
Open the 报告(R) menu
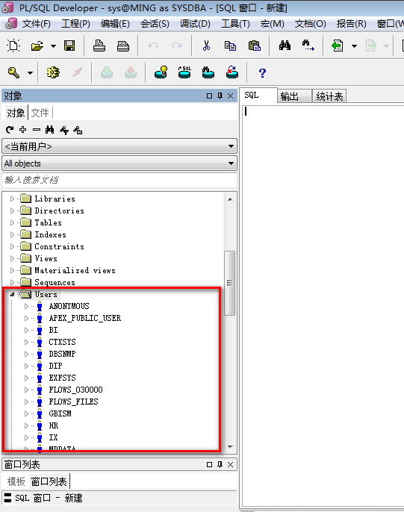352,24
